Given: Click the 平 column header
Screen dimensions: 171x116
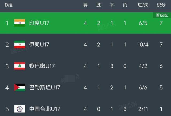Looking at the screenshot, I should pos(112,5).
